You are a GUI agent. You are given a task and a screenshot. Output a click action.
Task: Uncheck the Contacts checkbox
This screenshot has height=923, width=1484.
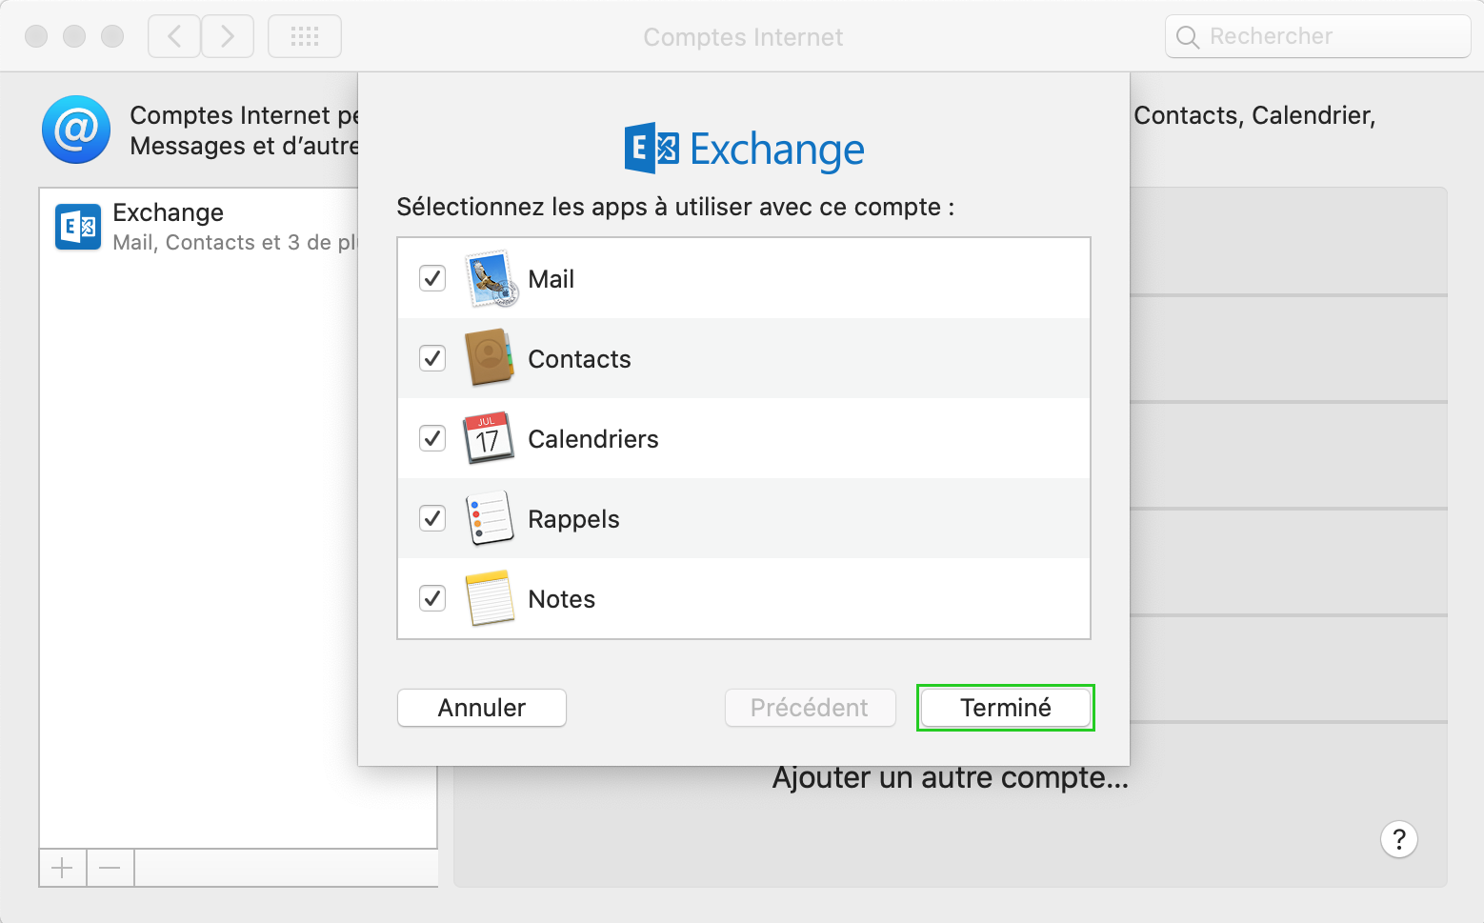432,358
